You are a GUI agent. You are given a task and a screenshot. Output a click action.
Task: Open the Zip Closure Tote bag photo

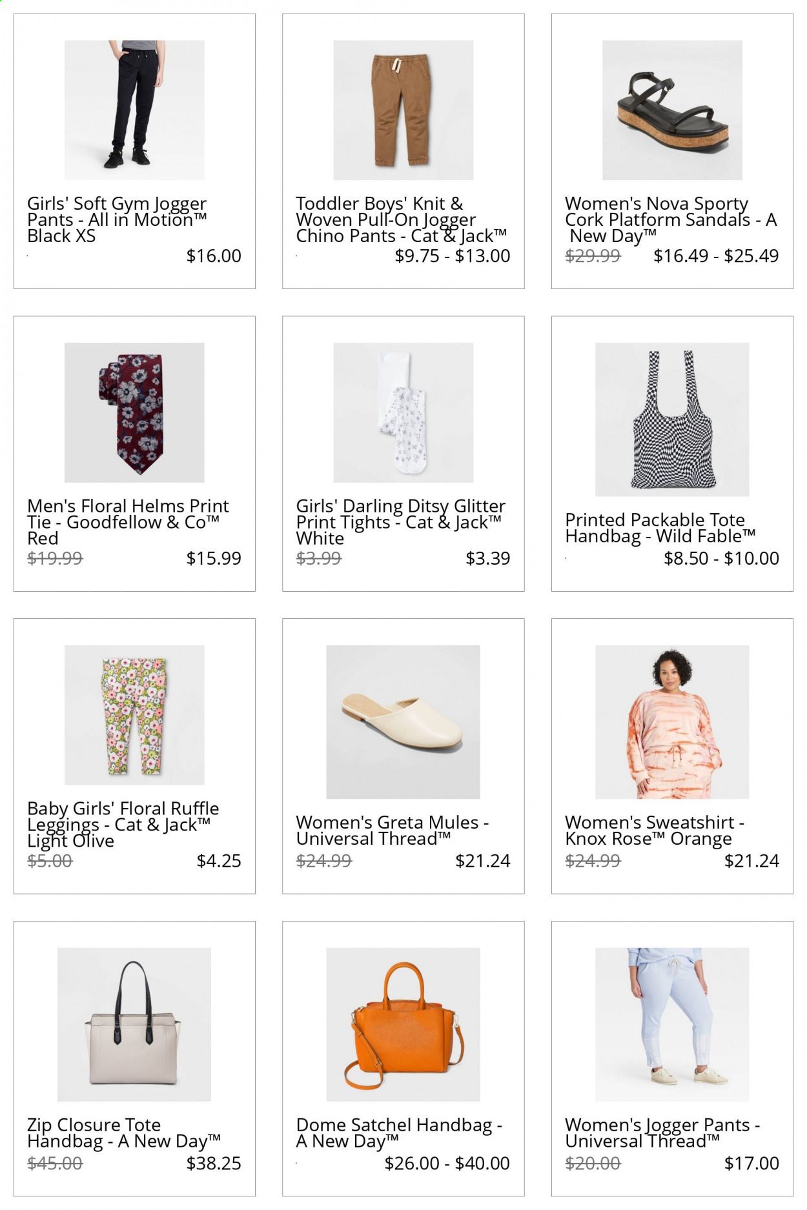point(134,1024)
